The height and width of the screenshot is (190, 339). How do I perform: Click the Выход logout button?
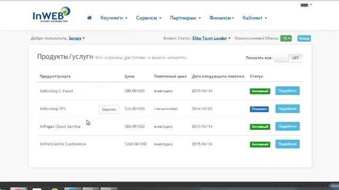pyautogui.click(x=304, y=39)
